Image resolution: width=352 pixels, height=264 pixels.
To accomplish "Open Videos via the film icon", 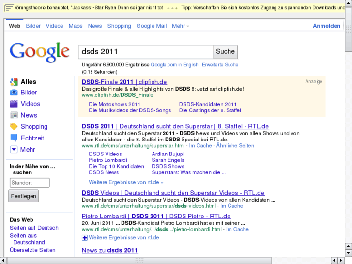I will pos(14,104).
